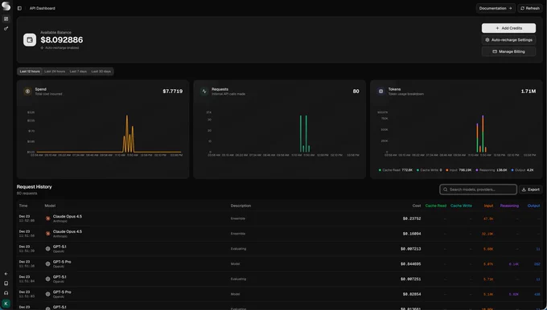
Task: Click the Time column header
Action: [23, 206]
